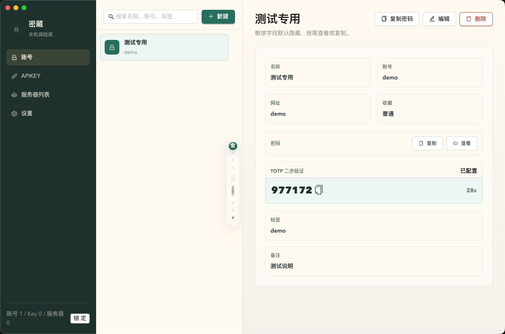
Task: Delete the entry with 删除 button
Action: [476, 19]
